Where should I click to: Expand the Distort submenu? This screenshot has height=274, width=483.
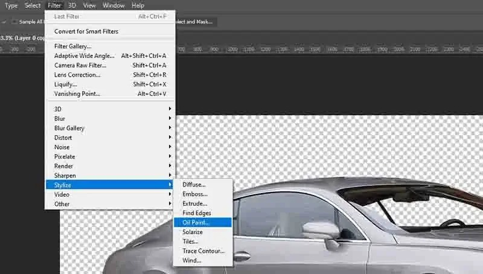[63, 138]
